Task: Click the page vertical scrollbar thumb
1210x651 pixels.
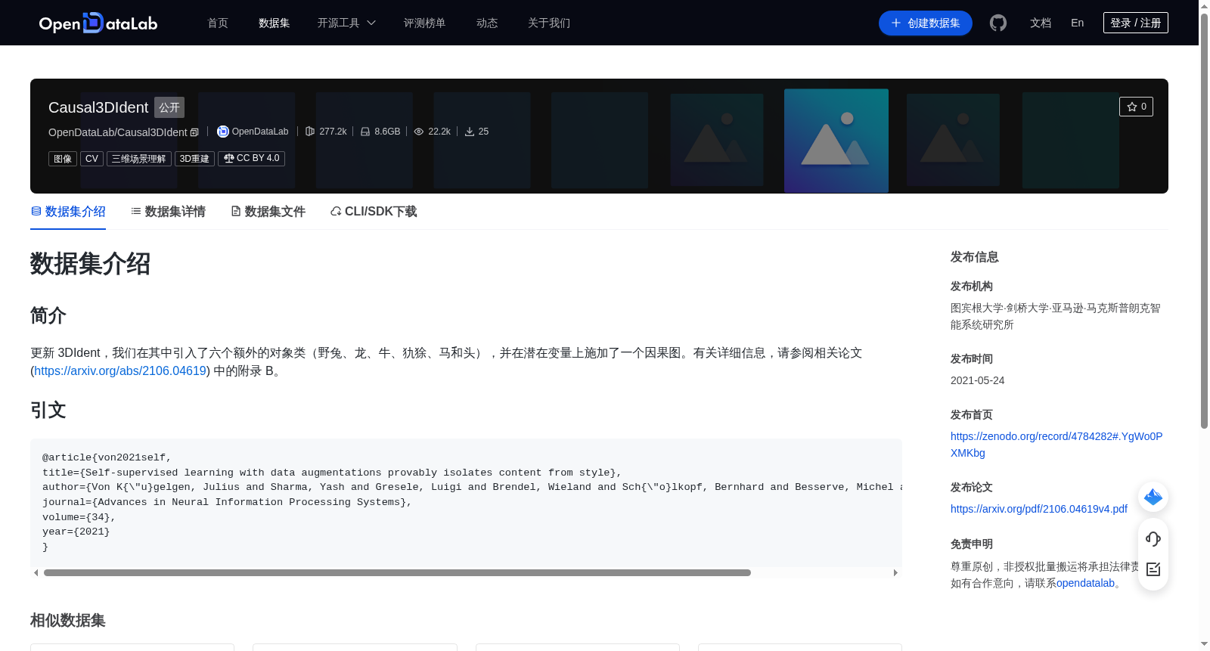Action: pos(1204,221)
